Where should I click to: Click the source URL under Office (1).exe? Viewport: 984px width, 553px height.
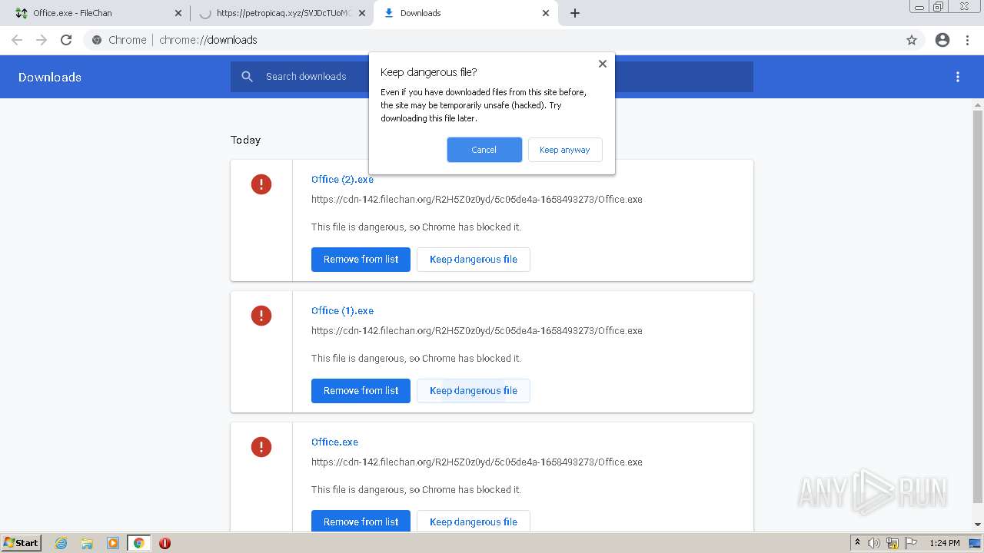pyautogui.click(x=477, y=330)
